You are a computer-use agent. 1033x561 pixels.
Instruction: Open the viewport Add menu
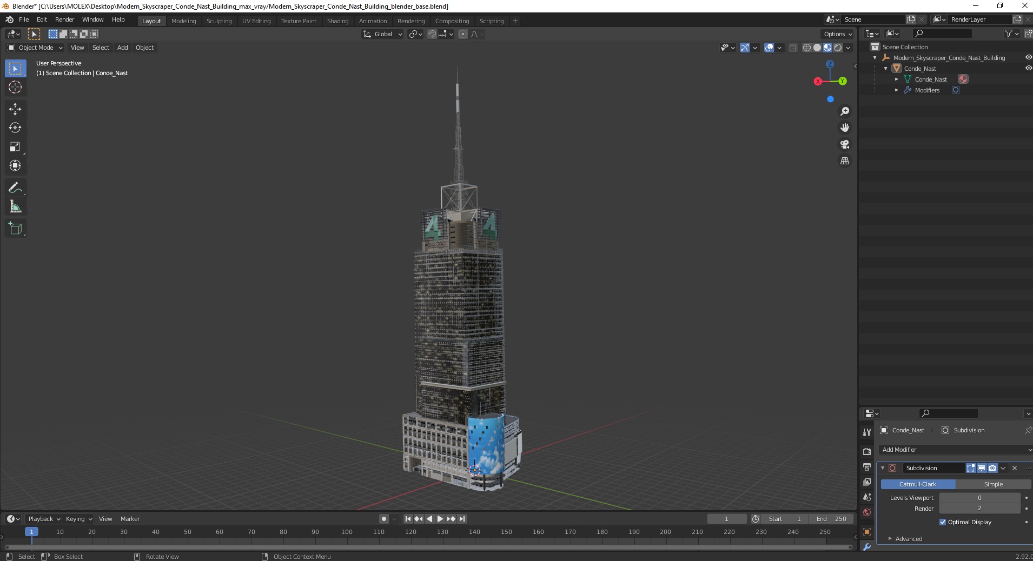pyautogui.click(x=123, y=48)
